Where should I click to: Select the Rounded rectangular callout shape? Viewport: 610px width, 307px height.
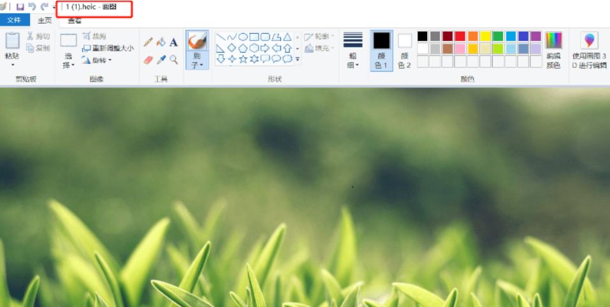(x=265, y=59)
